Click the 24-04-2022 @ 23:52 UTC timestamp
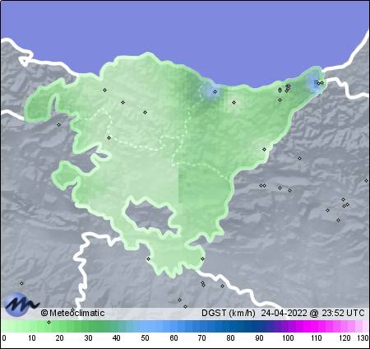This screenshot has width=370, height=349. point(312,313)
